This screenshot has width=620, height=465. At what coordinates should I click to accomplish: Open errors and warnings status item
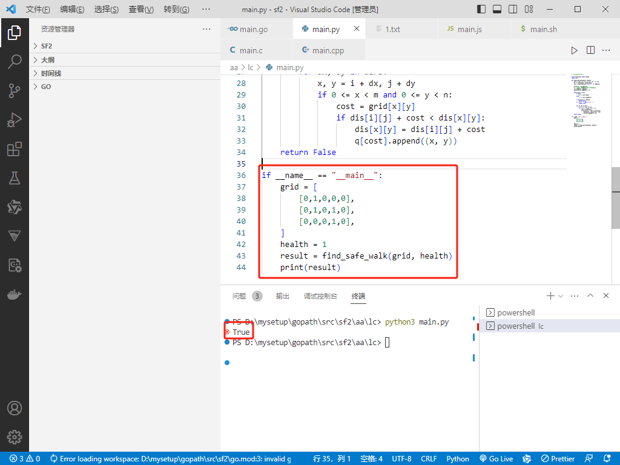24,459
